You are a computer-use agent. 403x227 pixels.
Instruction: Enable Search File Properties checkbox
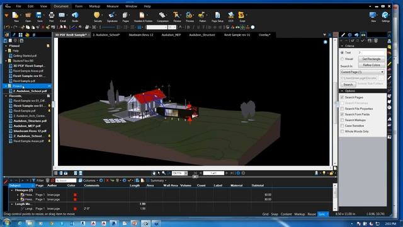pyautogui.click(x=342, y=108)
